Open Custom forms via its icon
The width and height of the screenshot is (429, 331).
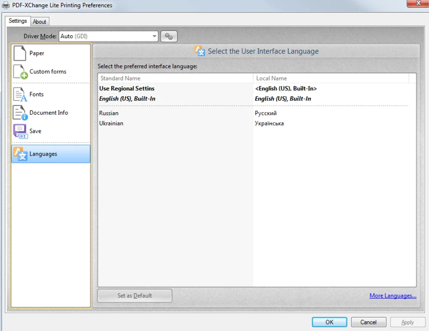tap(20, 72)
